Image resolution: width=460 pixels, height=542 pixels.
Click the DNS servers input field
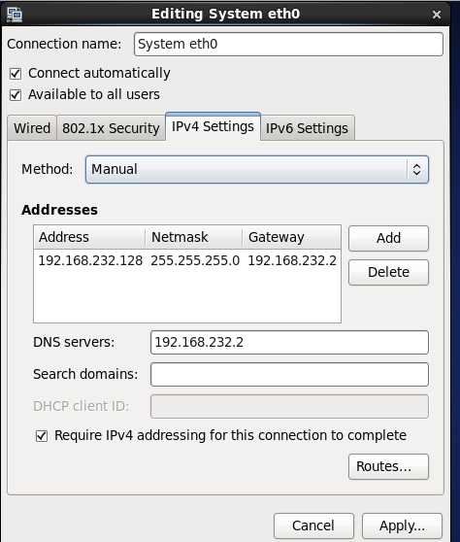click(x=289, y=343)
